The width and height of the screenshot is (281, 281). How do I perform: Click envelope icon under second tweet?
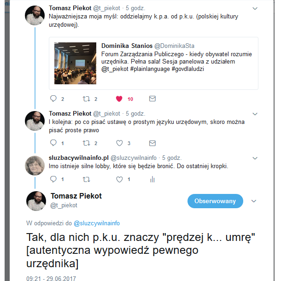click(x=152, y=143)
